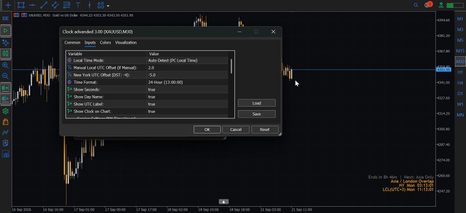Select the rectangle shape drawing tool
This screenshot has width=466, height=213.
tap(21, 5)
